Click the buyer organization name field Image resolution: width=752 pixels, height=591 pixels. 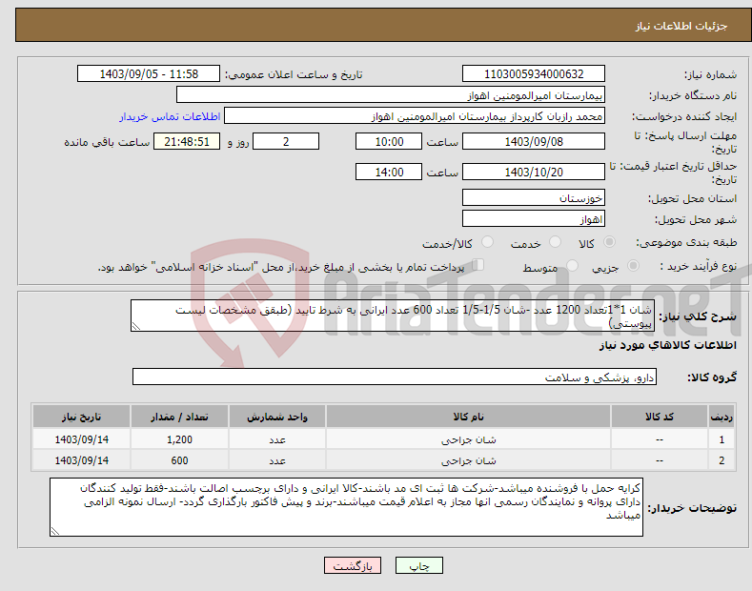coord(391,95)
